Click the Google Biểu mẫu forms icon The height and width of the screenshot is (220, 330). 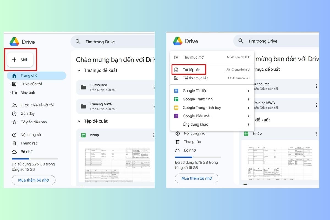point(176,116)
